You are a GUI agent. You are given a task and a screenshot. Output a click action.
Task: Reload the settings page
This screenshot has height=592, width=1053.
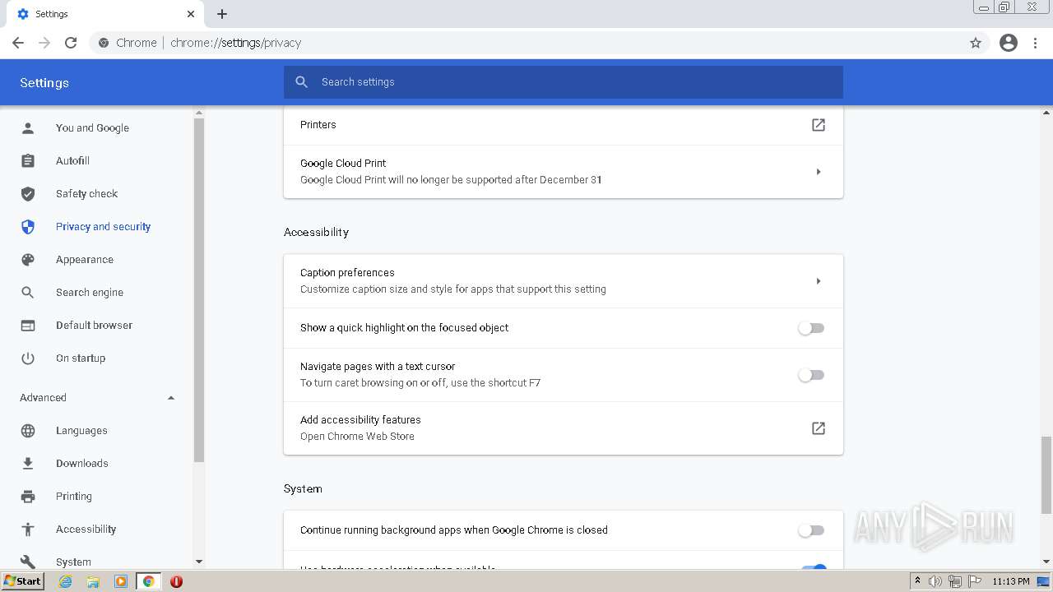pyautogui.click(x=71, y=43)
